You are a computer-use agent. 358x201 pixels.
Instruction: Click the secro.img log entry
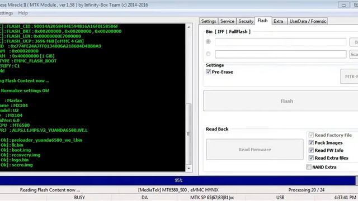click(x=16, y=165)
